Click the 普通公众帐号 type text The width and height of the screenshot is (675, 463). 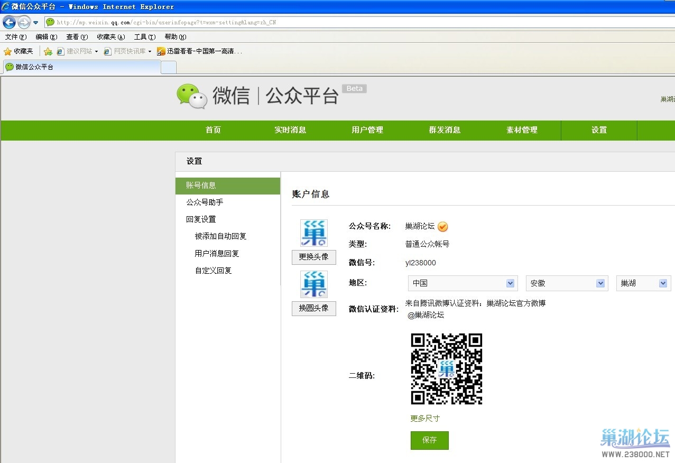click(427, 244)
